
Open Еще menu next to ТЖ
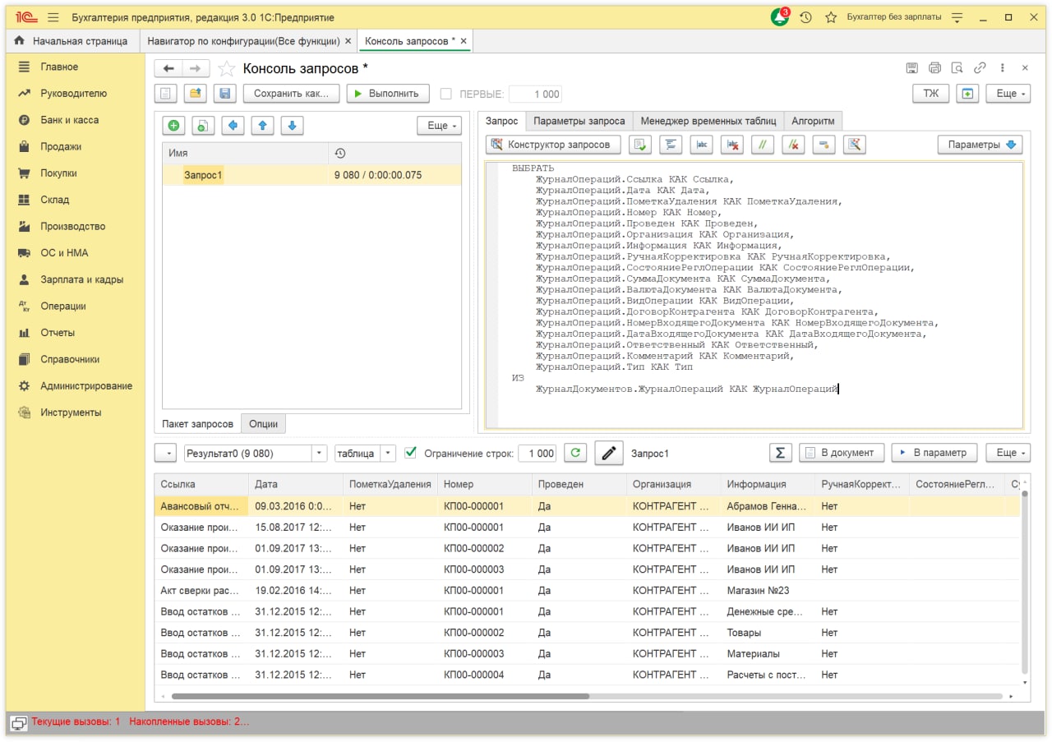pyautogui.click(x=1008, y=94)
